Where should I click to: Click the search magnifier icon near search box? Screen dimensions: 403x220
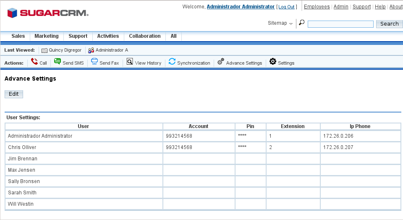[301, 23]
